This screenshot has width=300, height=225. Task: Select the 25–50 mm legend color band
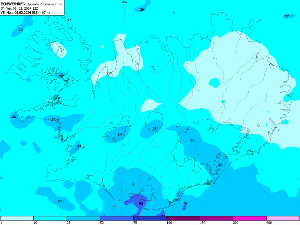83,218
